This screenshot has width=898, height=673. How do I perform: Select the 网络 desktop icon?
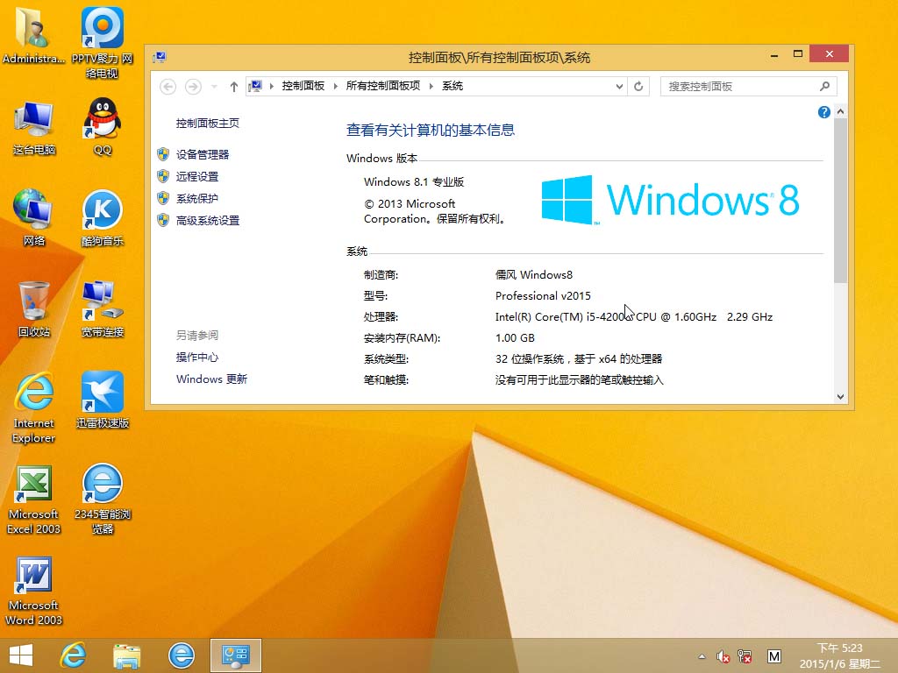pos(34,217)
